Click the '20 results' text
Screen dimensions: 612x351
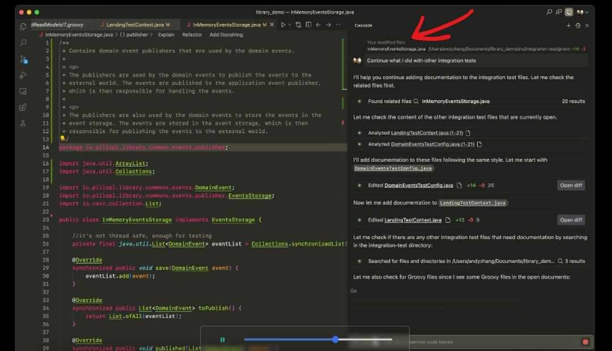tap(573, 101)
